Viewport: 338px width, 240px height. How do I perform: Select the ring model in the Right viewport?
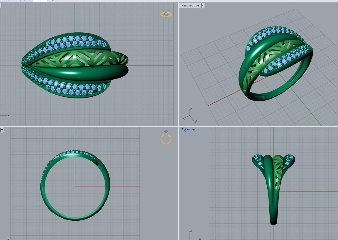coord(273,189)
